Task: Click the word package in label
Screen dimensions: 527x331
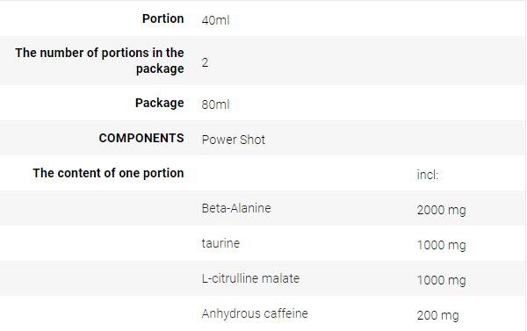Action: 160,68
